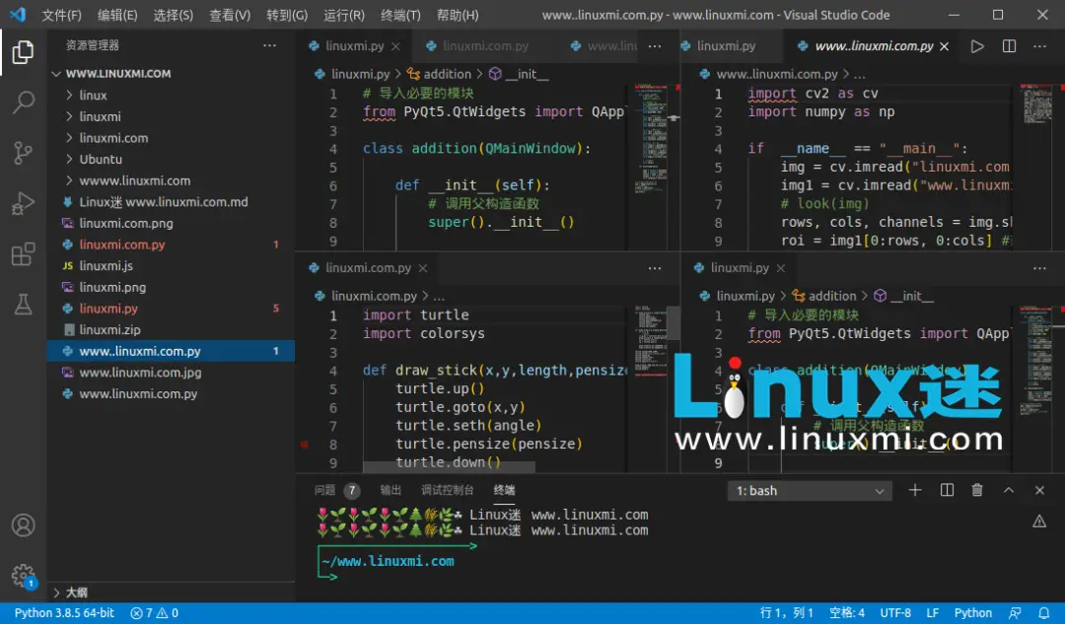Change end of line sequence LF

[x=933, y=613]
